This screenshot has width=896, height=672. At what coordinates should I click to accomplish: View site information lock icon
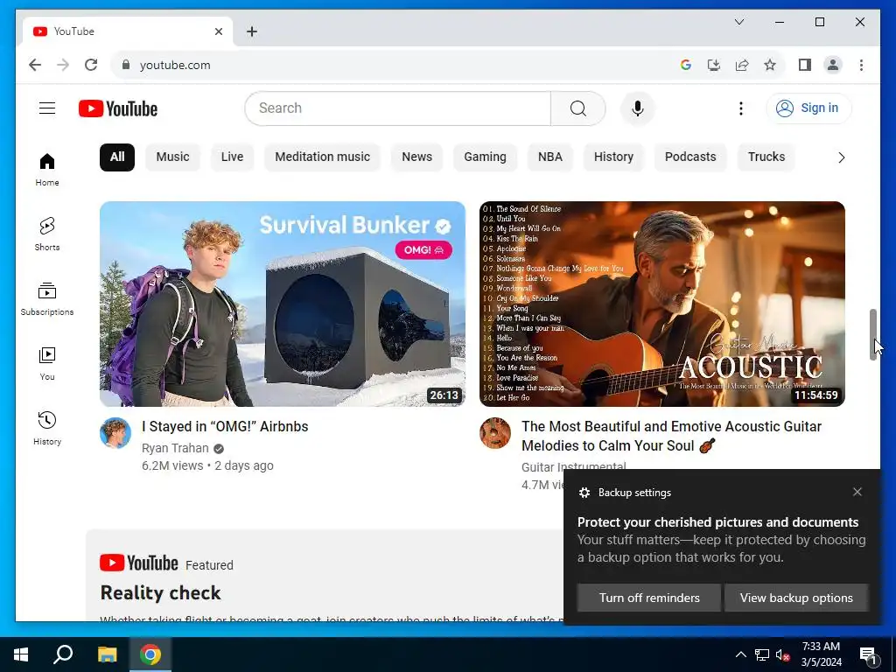(x=126, y=65)
